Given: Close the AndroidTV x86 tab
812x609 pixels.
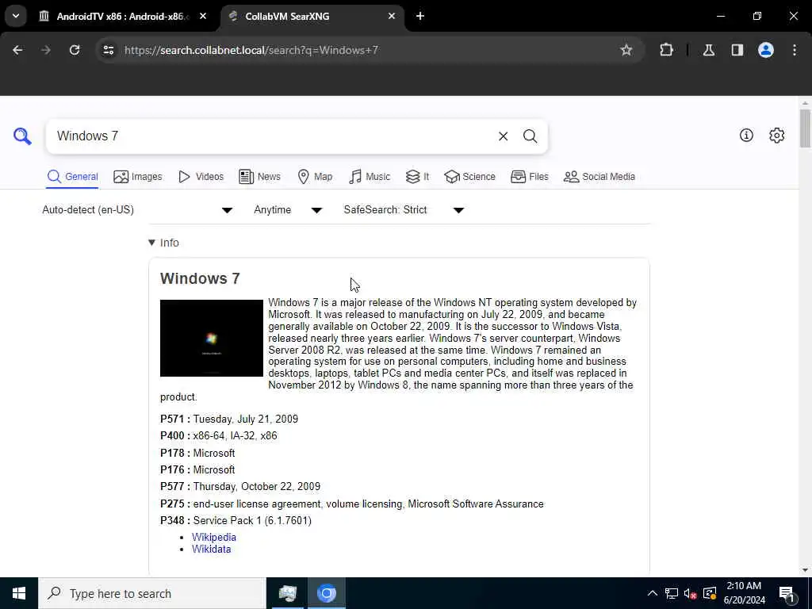Looking at the screenshot, I should 203,16.
